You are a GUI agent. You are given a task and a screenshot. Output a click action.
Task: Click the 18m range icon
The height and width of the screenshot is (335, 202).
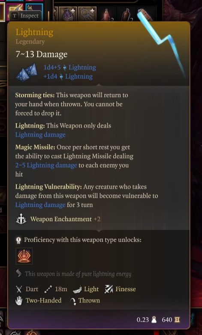pyautogui.click(x=48, y=290)
